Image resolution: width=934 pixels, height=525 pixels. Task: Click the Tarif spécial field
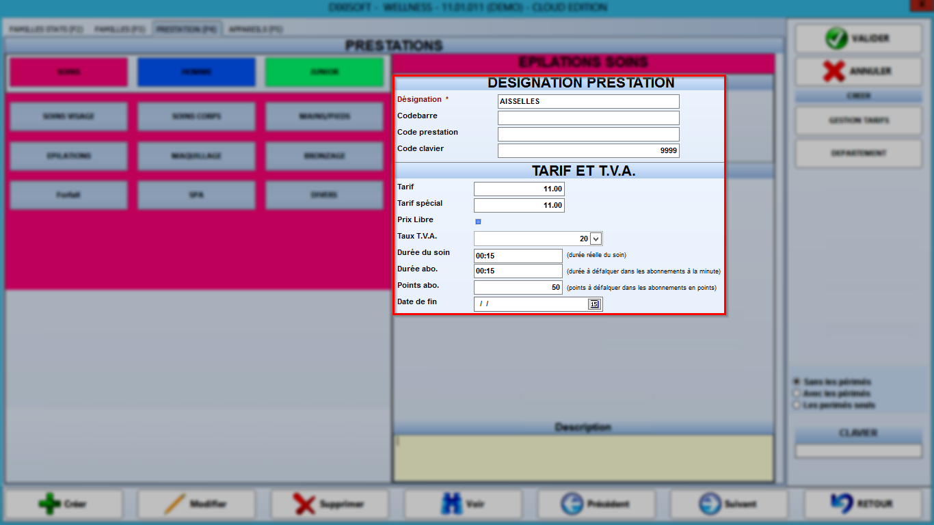click(519, 205)
